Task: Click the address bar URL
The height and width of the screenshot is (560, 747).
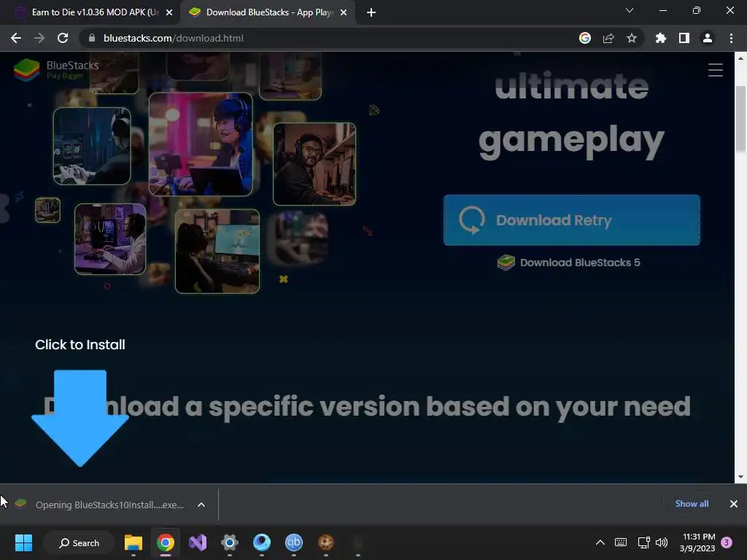Action: [174, 38]
